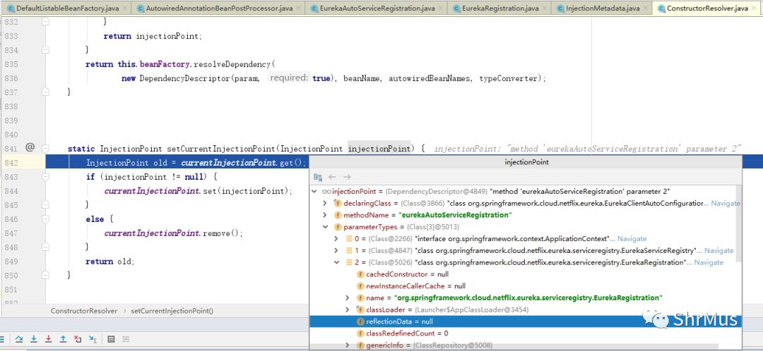763x351 pixels.
Task: Select the ConstructorResolver.java tab
Action: [x=707, y=8]
